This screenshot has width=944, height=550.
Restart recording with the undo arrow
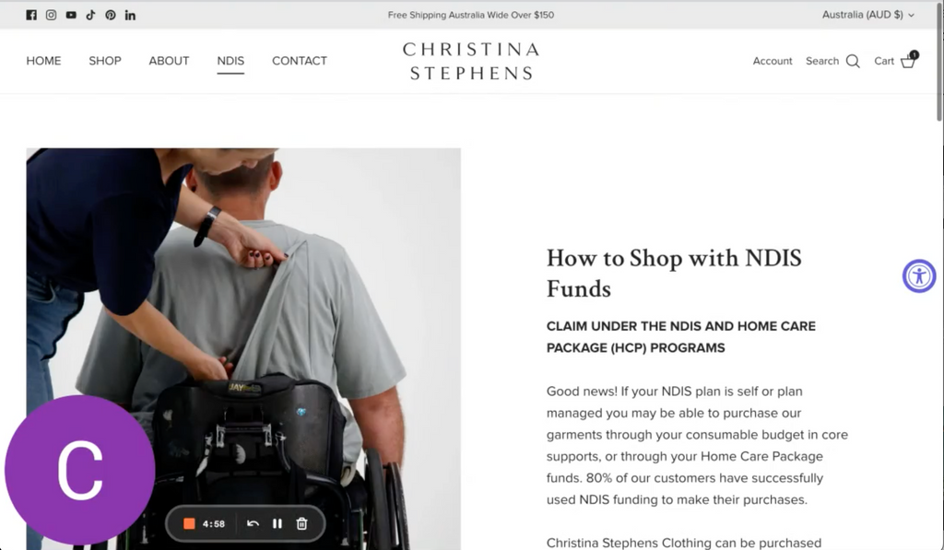(253, 523)
